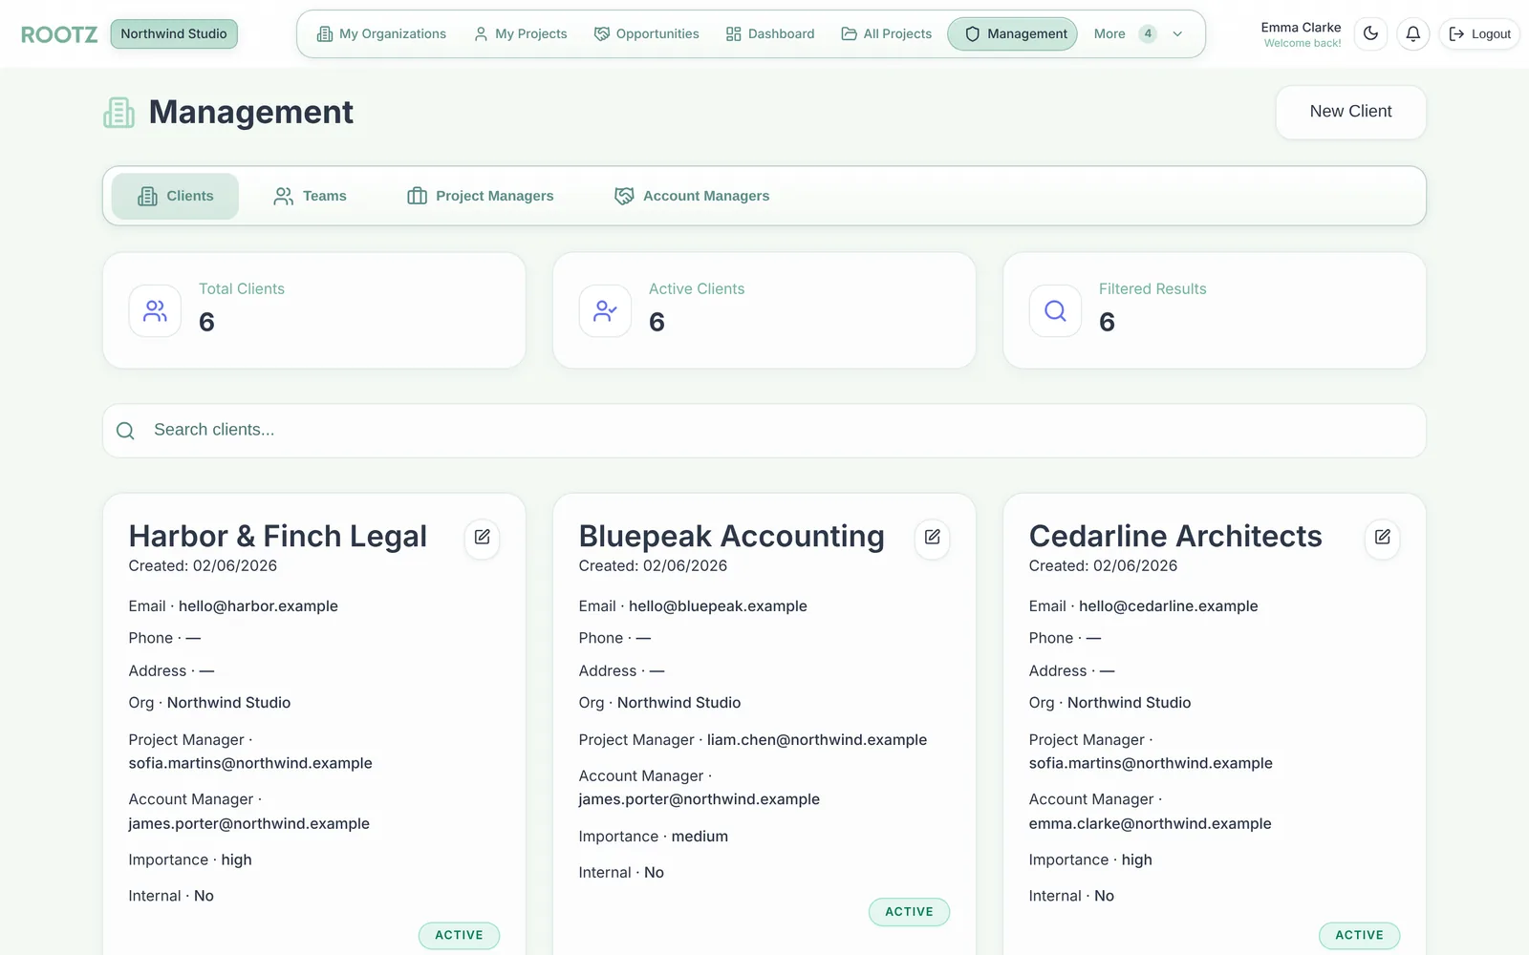Create a New Client
The image size is (1529, 955).
click(x=1350, y=112)
